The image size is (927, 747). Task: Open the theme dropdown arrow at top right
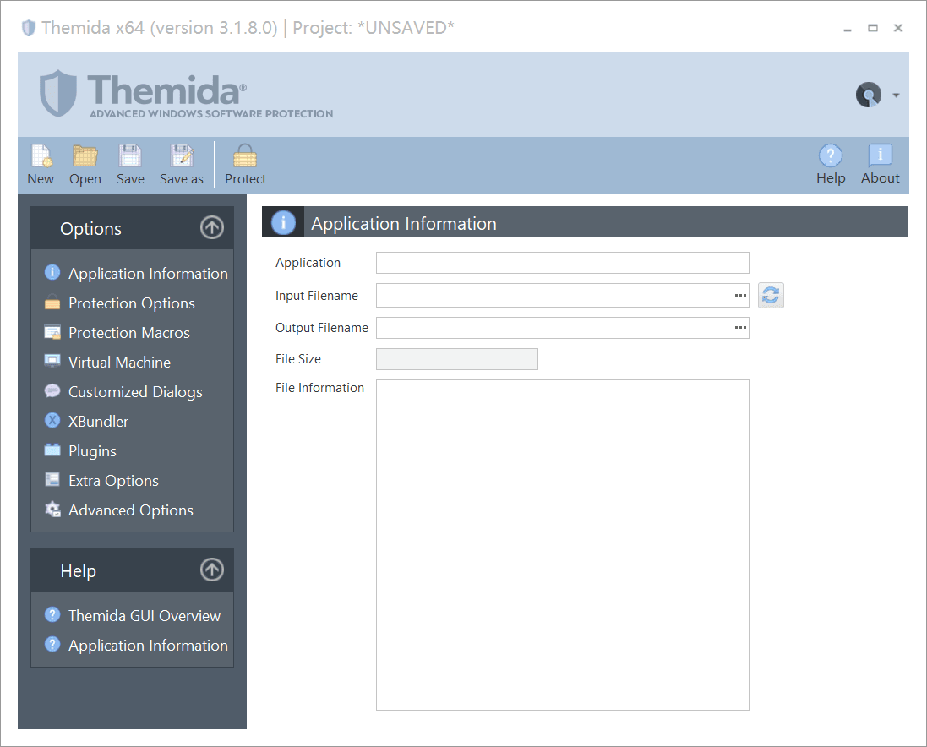coord(896,95)
